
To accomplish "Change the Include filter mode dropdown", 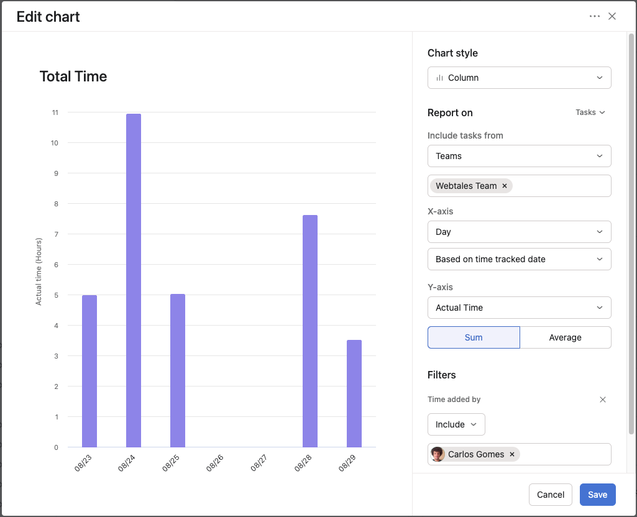I will pos(456,424).
